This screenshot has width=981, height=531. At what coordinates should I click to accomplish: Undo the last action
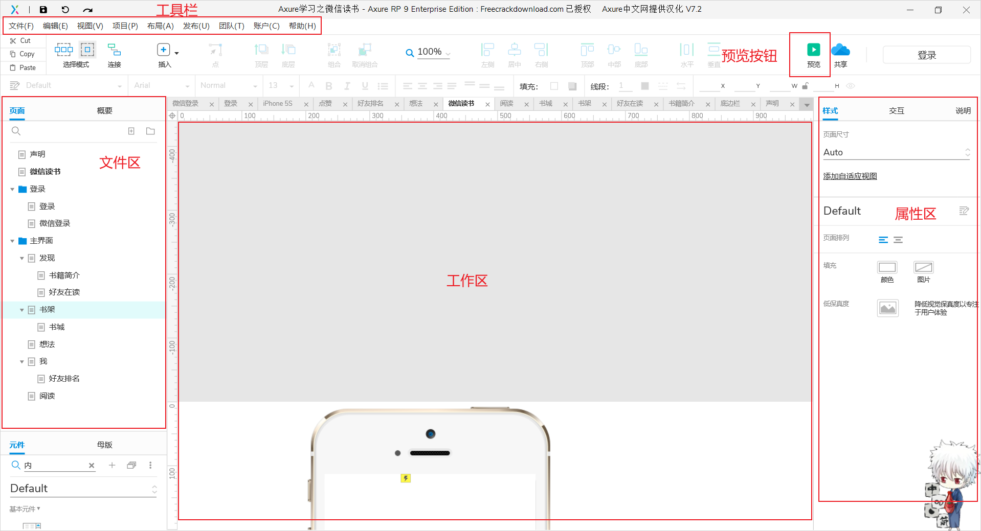[x=65, y=9]
